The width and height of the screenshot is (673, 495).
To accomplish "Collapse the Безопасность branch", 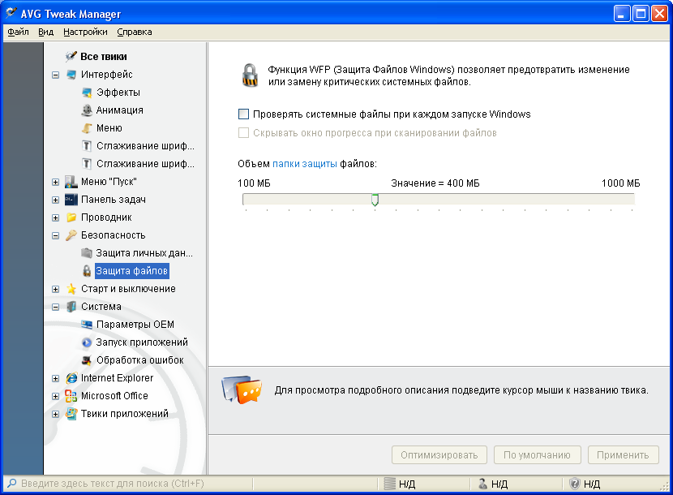I will tap(55, 235).
